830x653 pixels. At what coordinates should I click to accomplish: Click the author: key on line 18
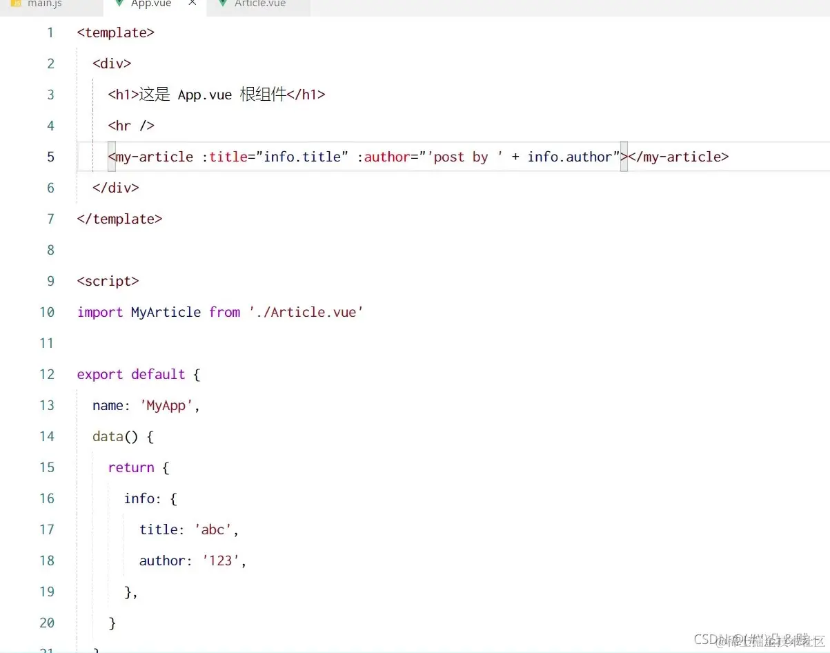click(x=166, y=561)
